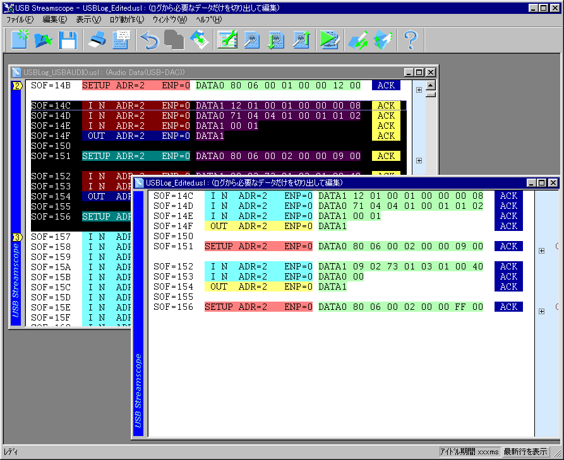The image size is (564, 460).
Task: Click DATA0 00 on SOF=153 row in Edited window
Action: pyautogui.click(x=341, y=277)
